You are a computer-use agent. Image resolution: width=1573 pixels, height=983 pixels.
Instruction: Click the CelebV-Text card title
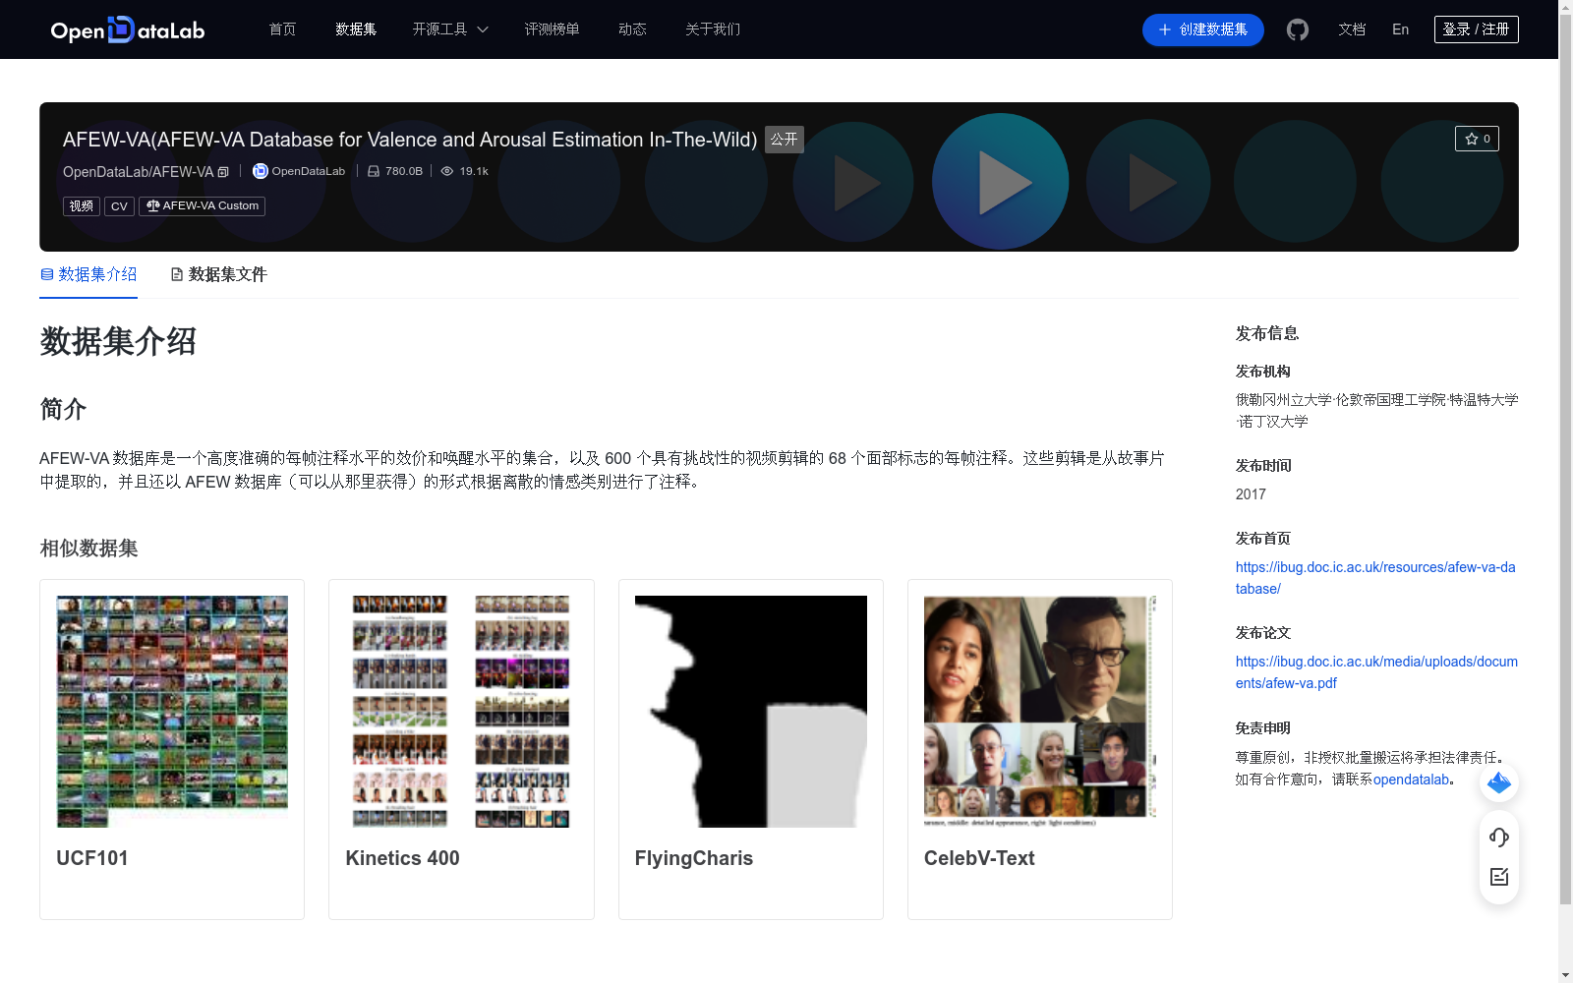(x=979, y=858)
